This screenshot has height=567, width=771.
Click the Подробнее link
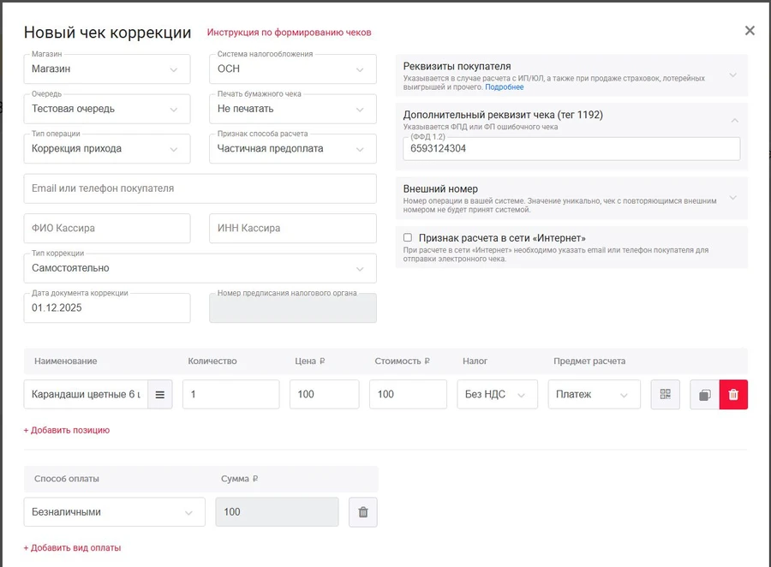tap(504, 87)
